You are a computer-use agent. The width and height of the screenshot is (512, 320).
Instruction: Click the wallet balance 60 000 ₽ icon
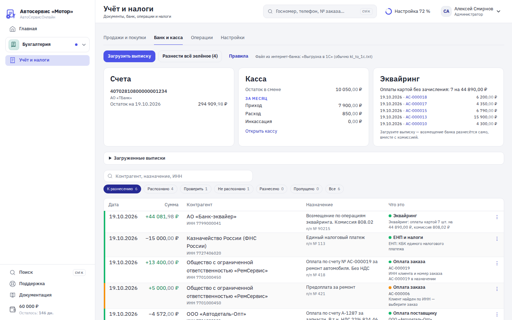(x=12, y=309)
